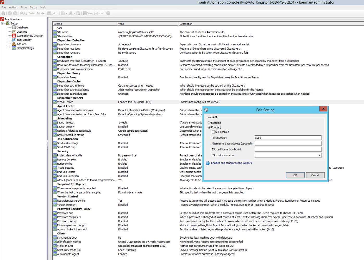Click the icon beside Wake-on-LAN
This screenshot has width=364, height=260.
click(x=55, y=246)
